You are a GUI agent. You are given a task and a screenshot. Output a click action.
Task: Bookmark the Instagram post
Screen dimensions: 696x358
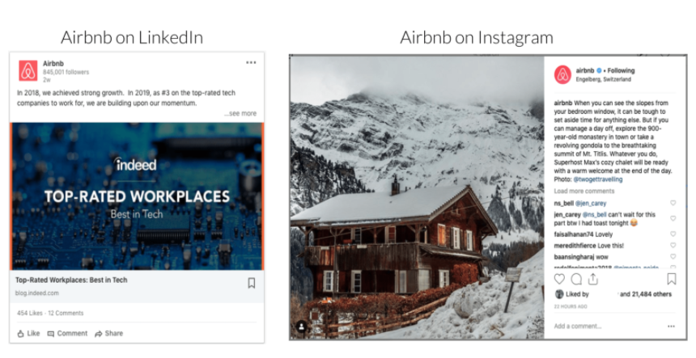[672, 279]
